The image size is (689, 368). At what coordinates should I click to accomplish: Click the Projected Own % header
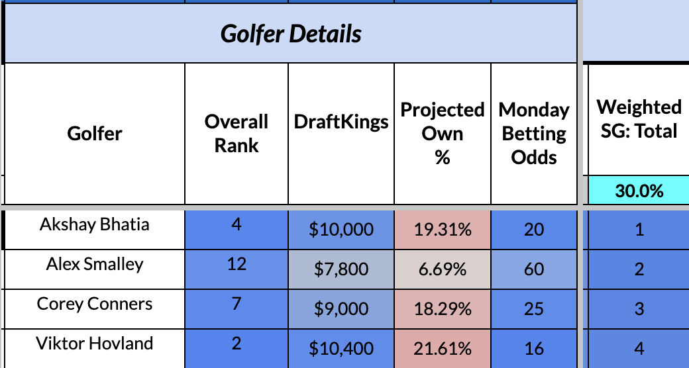coord(443,134)
